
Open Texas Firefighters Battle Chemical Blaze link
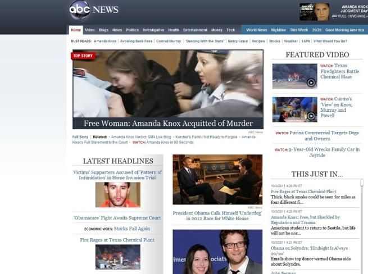pos(339,71)
